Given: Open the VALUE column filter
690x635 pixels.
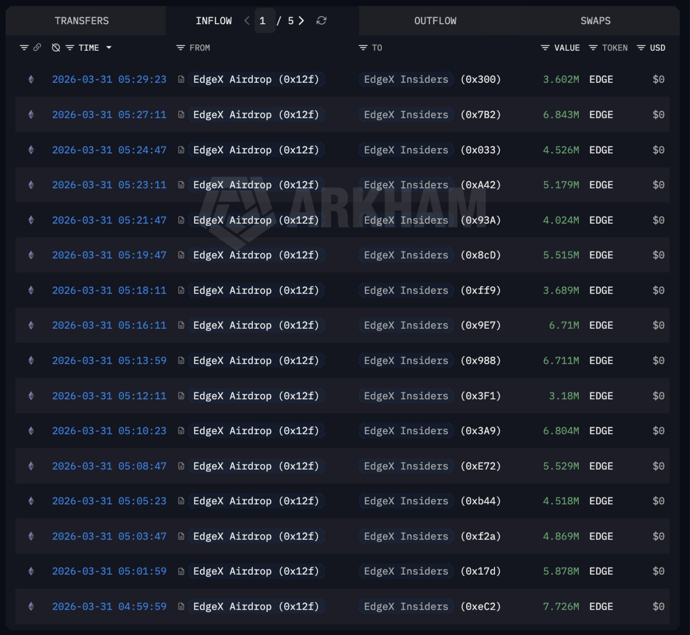Looking at the screenshot, I should pyautogui.click(x=545, y=48).
